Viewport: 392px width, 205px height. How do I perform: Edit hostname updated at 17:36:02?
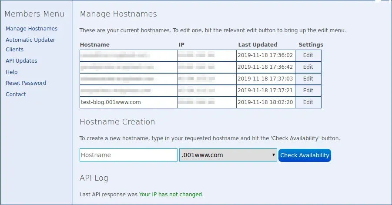[x=308, y=55]
